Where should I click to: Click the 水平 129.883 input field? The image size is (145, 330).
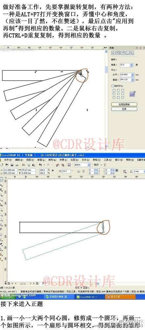[126, 75]
